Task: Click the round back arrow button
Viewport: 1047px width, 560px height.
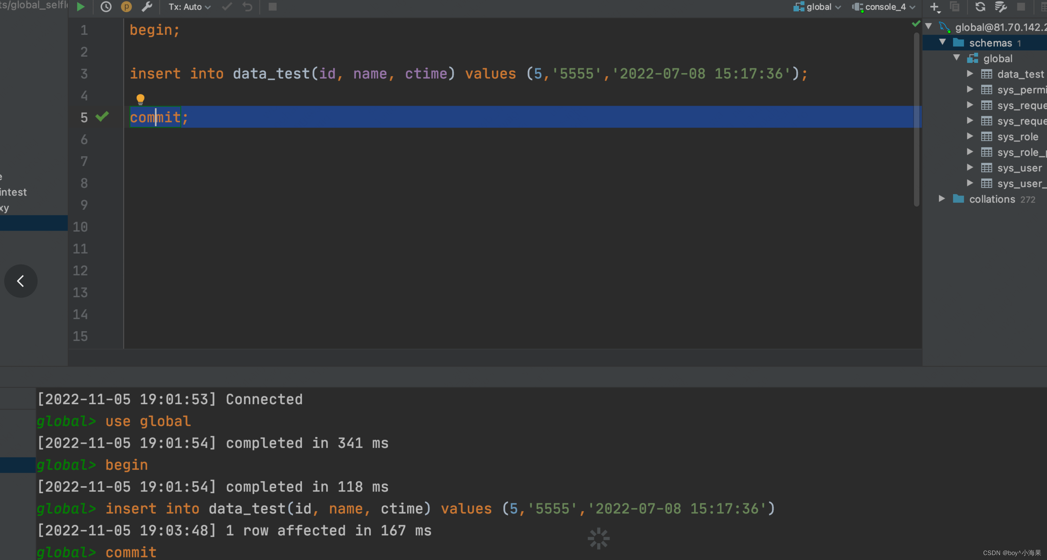Action: (21, 281)
